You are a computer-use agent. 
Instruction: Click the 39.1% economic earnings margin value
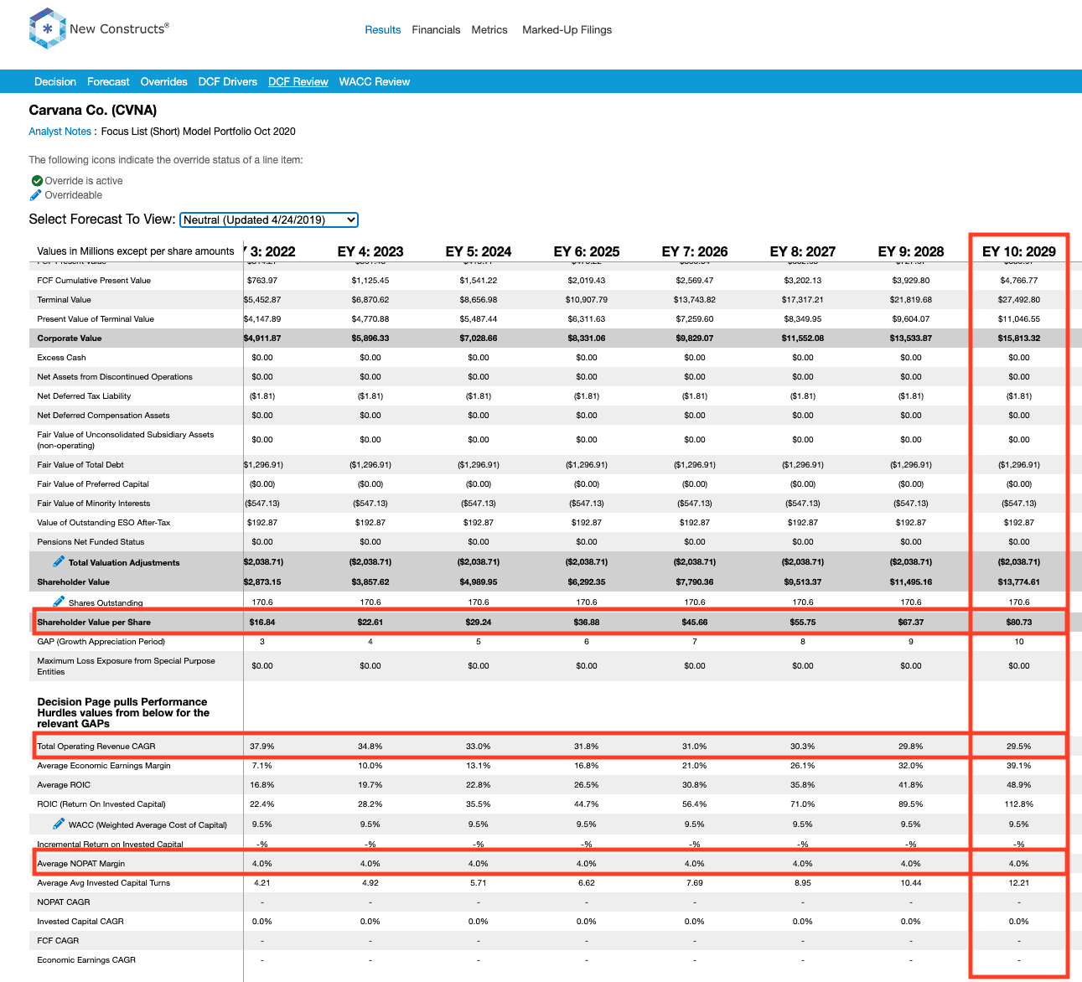[x=1019, y=766]
